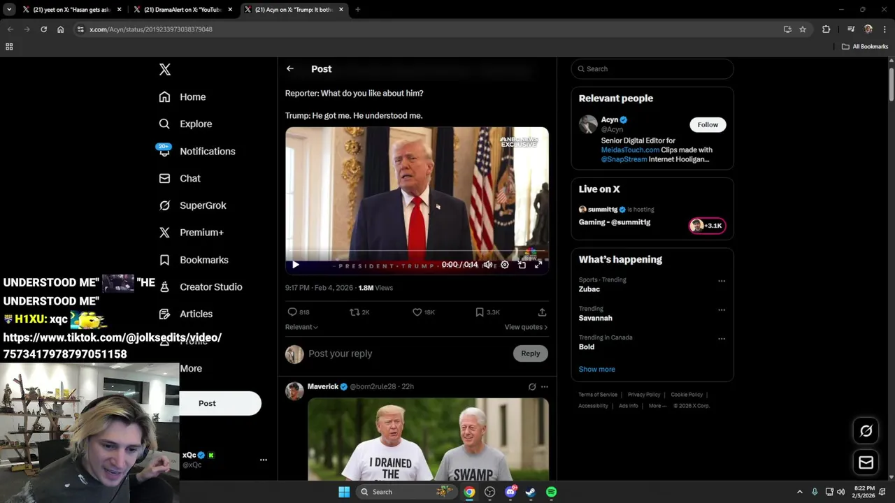The image size is (895, 503).
Task: Expand the More sidebar menu
Action: (191, 368)
